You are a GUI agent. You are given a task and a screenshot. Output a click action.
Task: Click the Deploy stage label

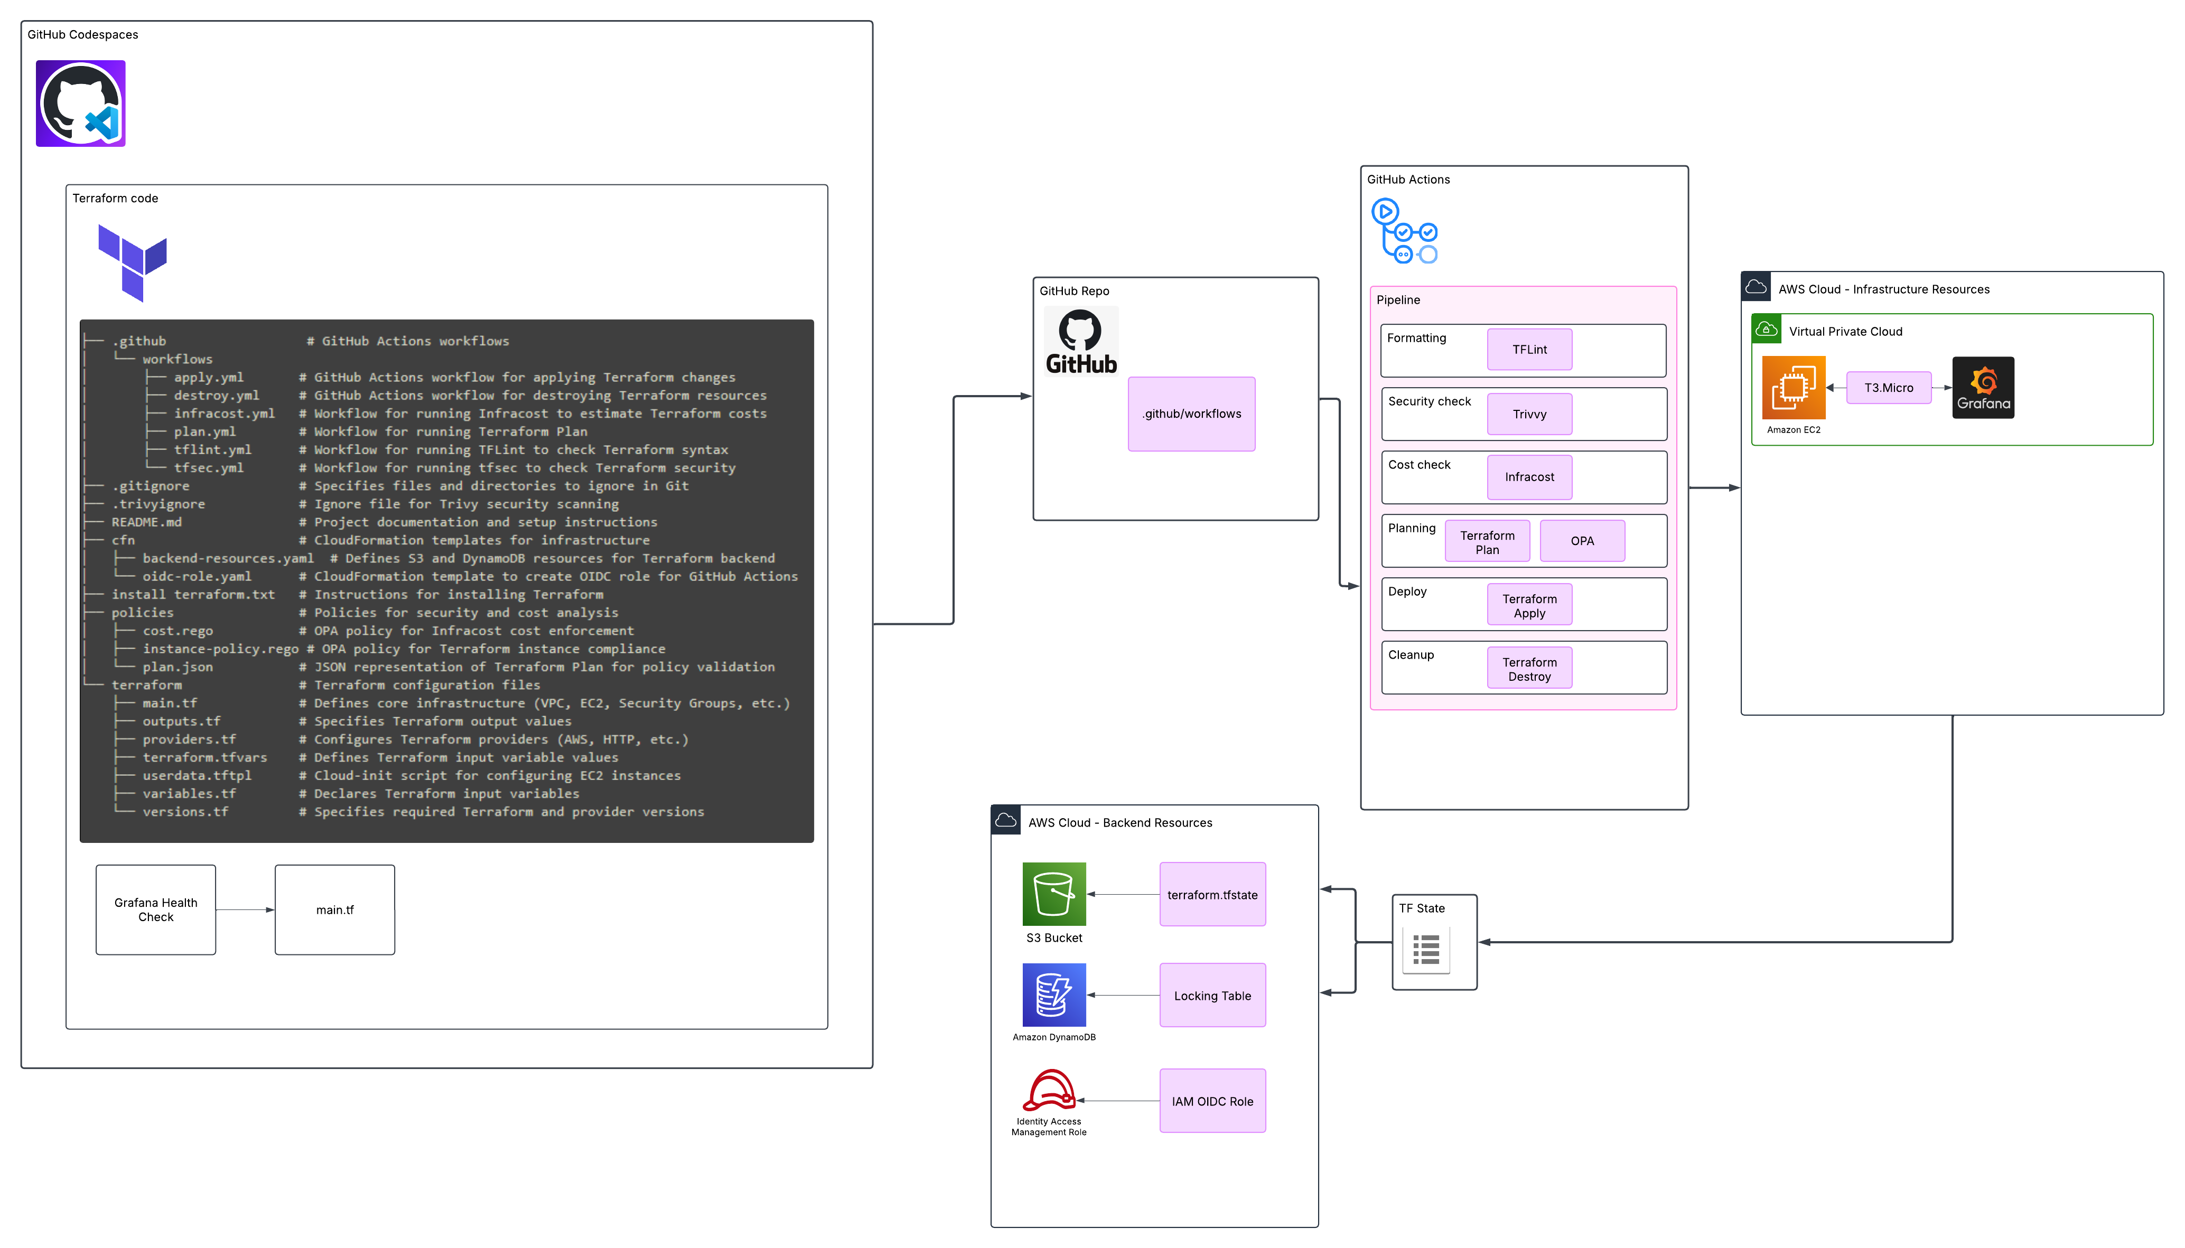click(x=1407, y=592)
